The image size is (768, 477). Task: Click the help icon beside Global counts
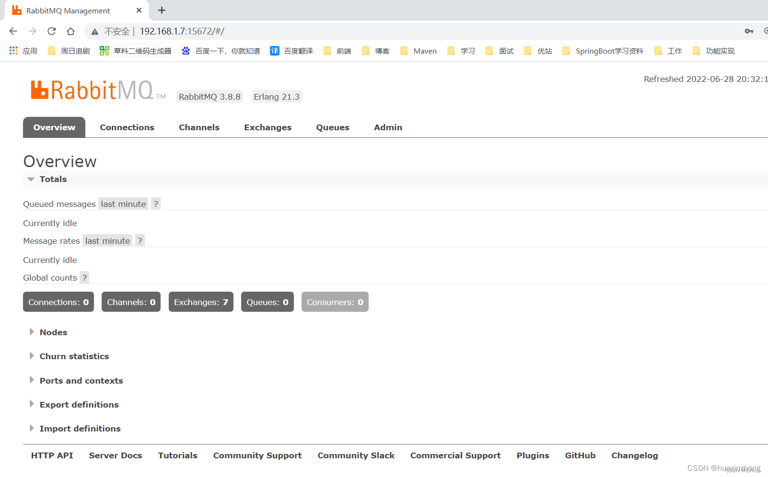(84, 277)
